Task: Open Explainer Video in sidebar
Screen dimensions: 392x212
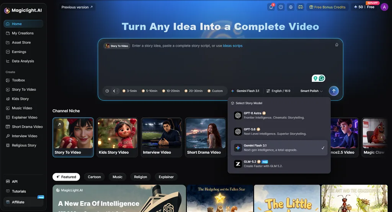Action: (x=23, y=118)
